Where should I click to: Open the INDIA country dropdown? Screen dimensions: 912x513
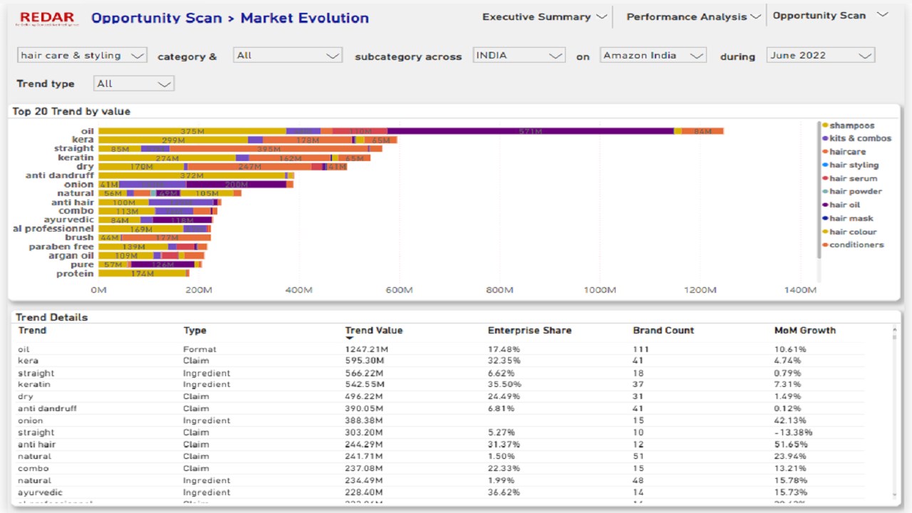pos(519,56)
